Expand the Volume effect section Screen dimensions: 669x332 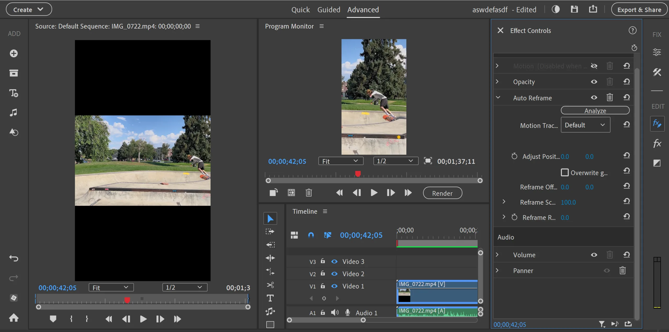(x=497, y=255)
